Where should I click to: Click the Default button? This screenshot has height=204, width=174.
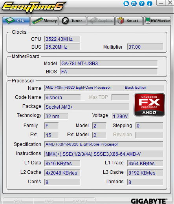tap(80, 201)
